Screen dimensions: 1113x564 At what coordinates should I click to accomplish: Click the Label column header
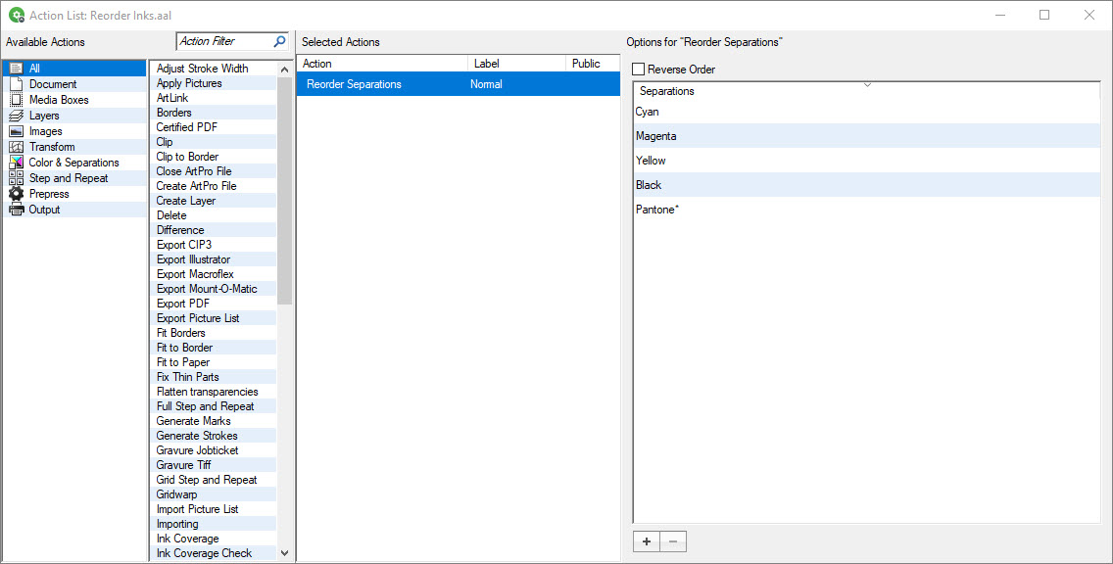516,63
